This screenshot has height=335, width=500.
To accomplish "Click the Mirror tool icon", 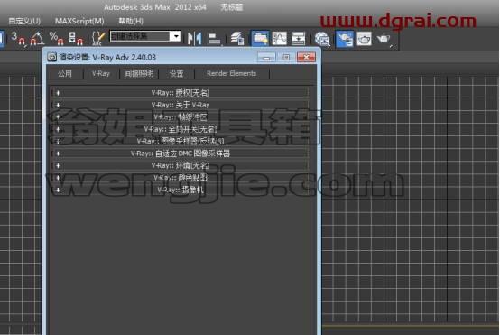I will click(x=195, y=39).
